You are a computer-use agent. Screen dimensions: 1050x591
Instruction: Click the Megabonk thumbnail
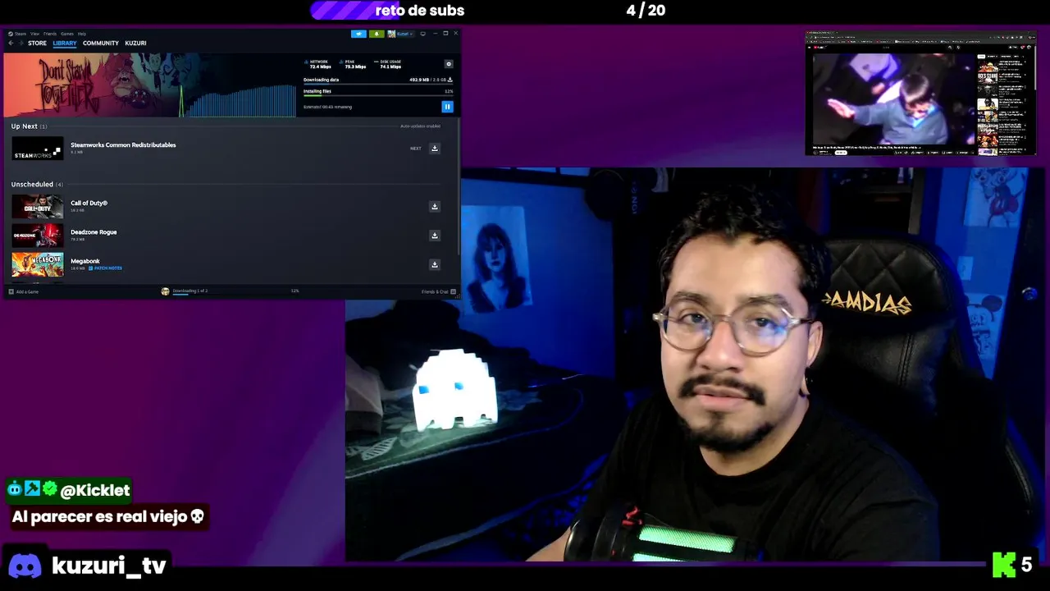point(37,264)
